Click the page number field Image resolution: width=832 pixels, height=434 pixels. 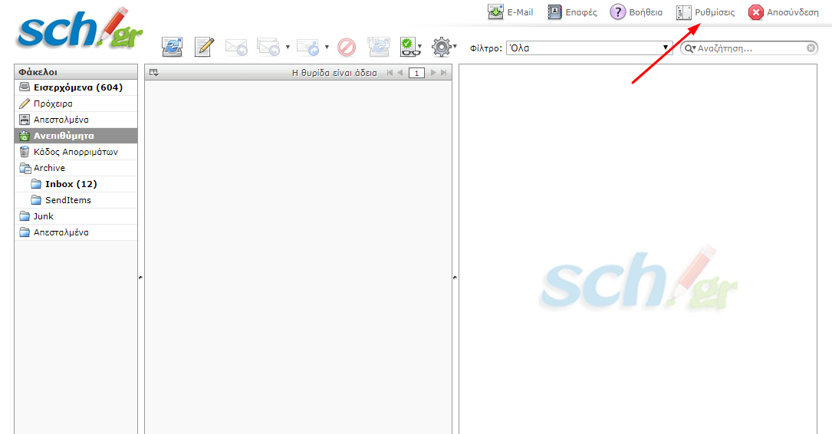[x=416, y=73]
